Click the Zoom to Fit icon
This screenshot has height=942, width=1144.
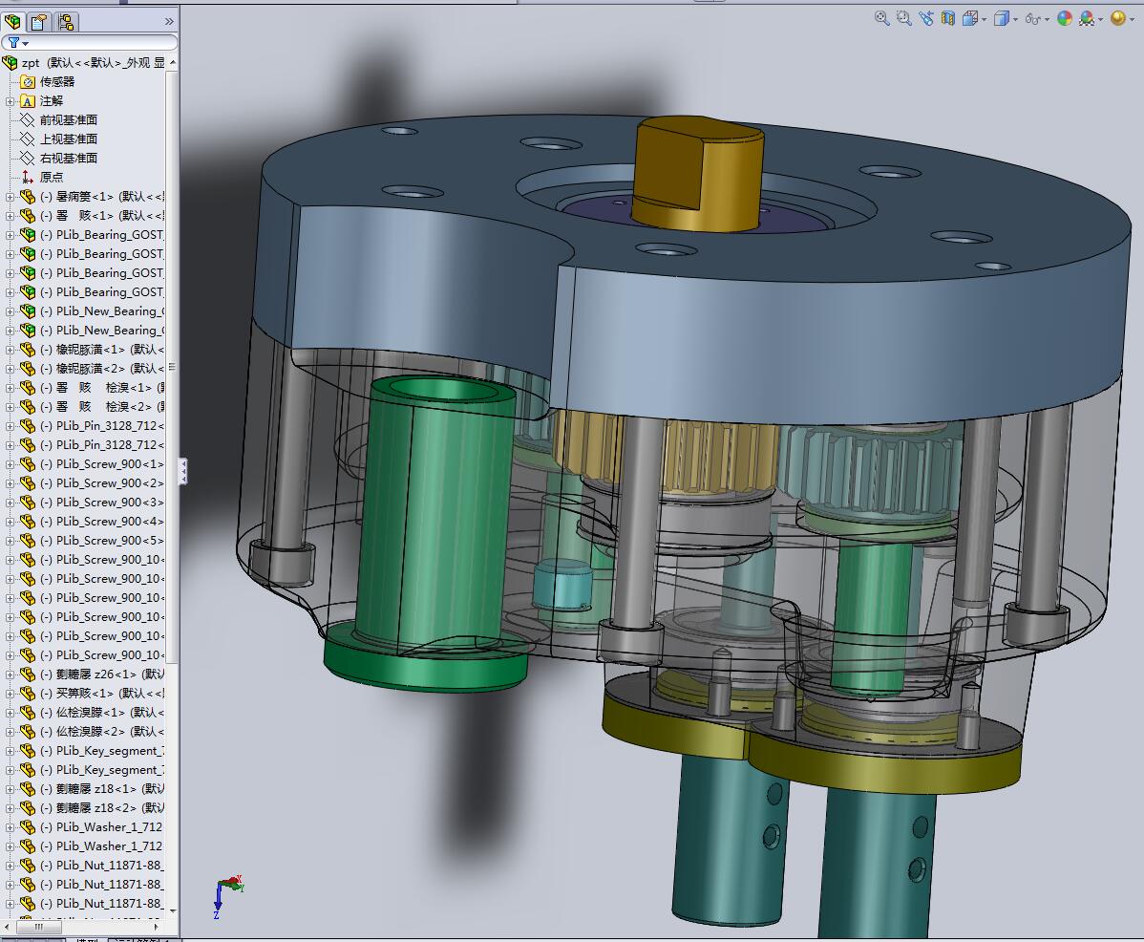[x=882, y=18]
